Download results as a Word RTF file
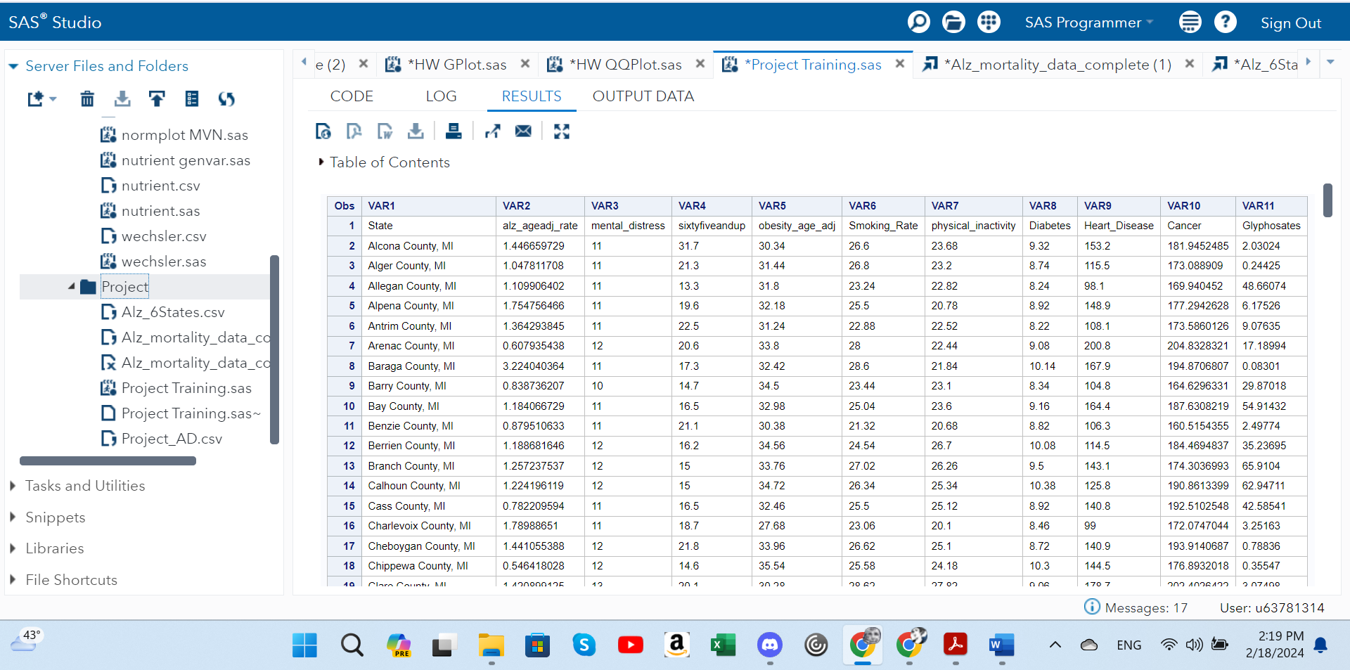 (x=385, y=131)
